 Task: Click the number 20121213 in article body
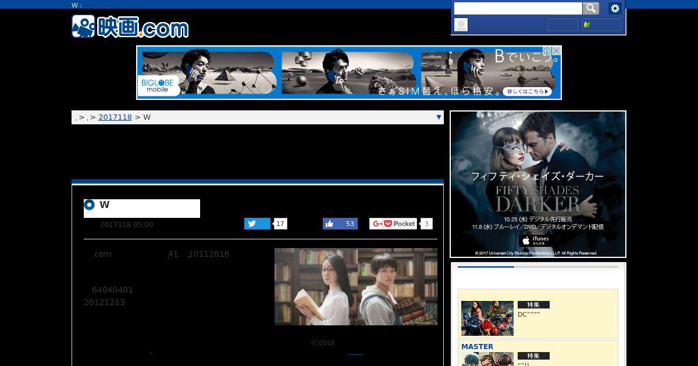tap(104, 302)
